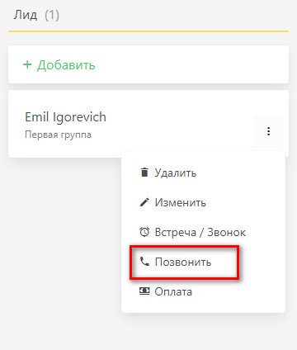Click the pencil icon for Изменить
The width and height of the screenshot is (297, 350).
pos(144,202)
